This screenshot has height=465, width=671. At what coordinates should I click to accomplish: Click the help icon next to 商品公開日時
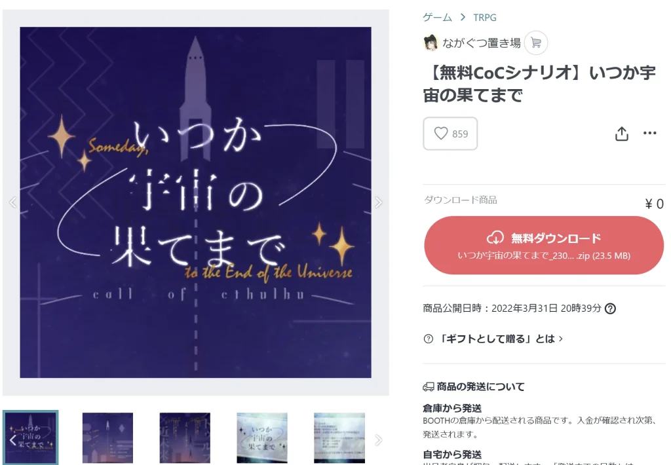click(610, 308)
